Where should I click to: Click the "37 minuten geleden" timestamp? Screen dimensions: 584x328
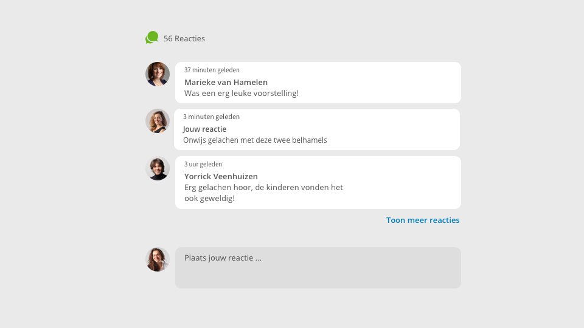click(212, 70)
